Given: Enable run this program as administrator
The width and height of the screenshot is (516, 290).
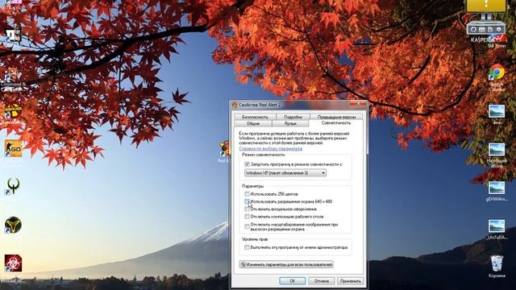Looking at the screenshot, I should pos(247,247).
